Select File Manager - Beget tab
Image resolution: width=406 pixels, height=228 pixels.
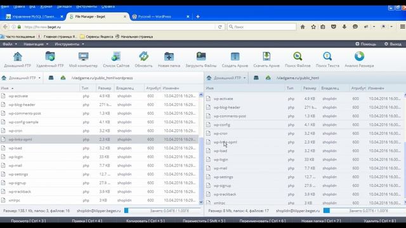(90, 16)
